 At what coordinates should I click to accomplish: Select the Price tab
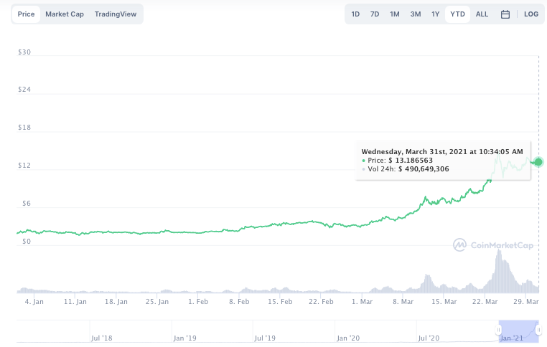click(x=26, y=14)
